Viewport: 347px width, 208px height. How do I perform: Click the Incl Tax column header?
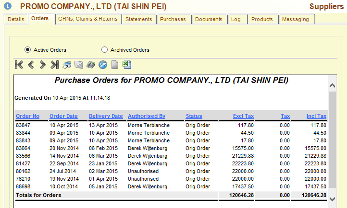click(316, 116)
